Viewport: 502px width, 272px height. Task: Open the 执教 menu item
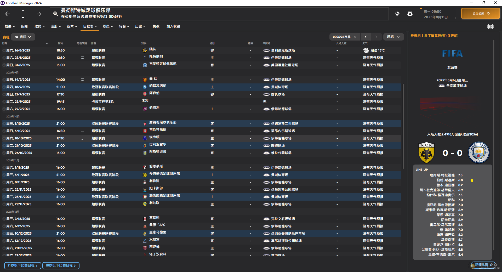pyautogui.click(x=156, y=26)
